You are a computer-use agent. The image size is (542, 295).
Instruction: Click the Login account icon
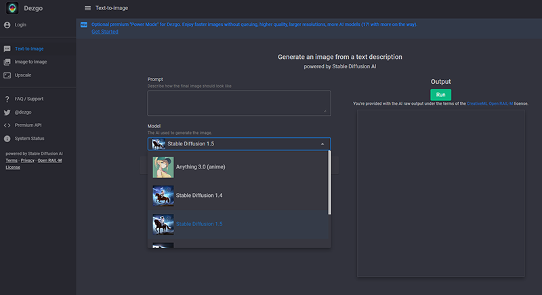(7, 25)
